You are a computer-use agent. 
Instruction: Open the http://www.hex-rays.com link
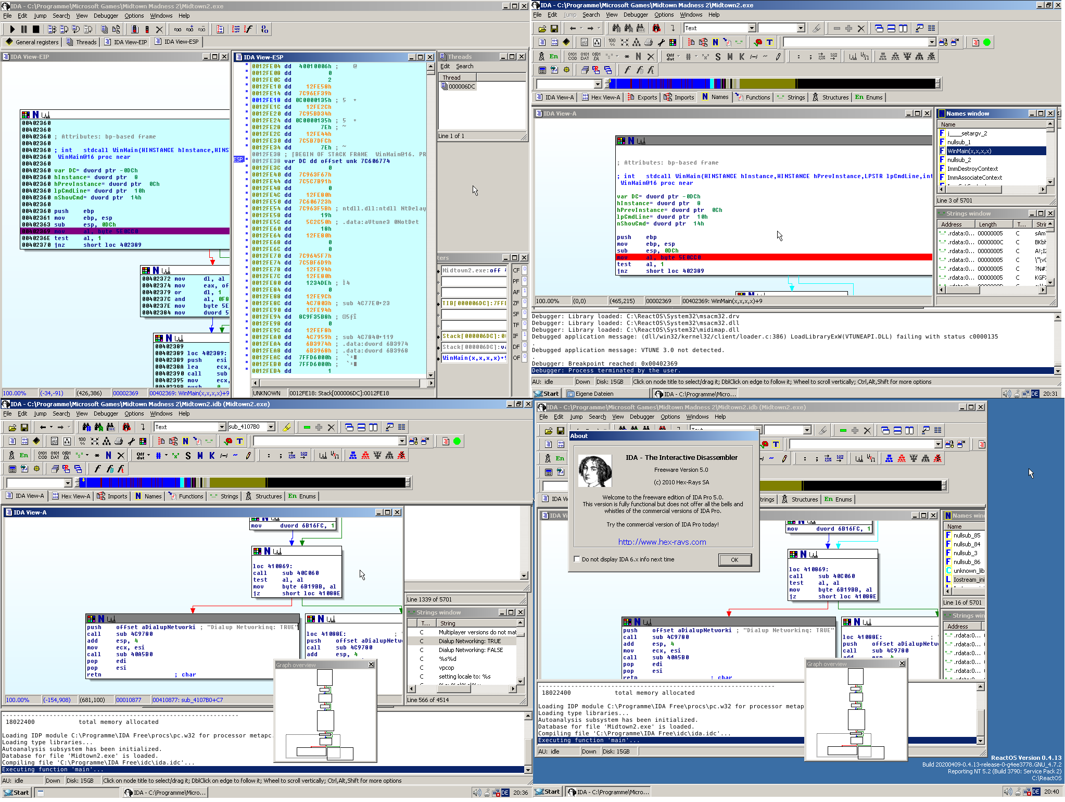coord(662,542)
